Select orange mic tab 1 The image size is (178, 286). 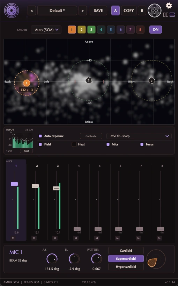tap(72, 30)
